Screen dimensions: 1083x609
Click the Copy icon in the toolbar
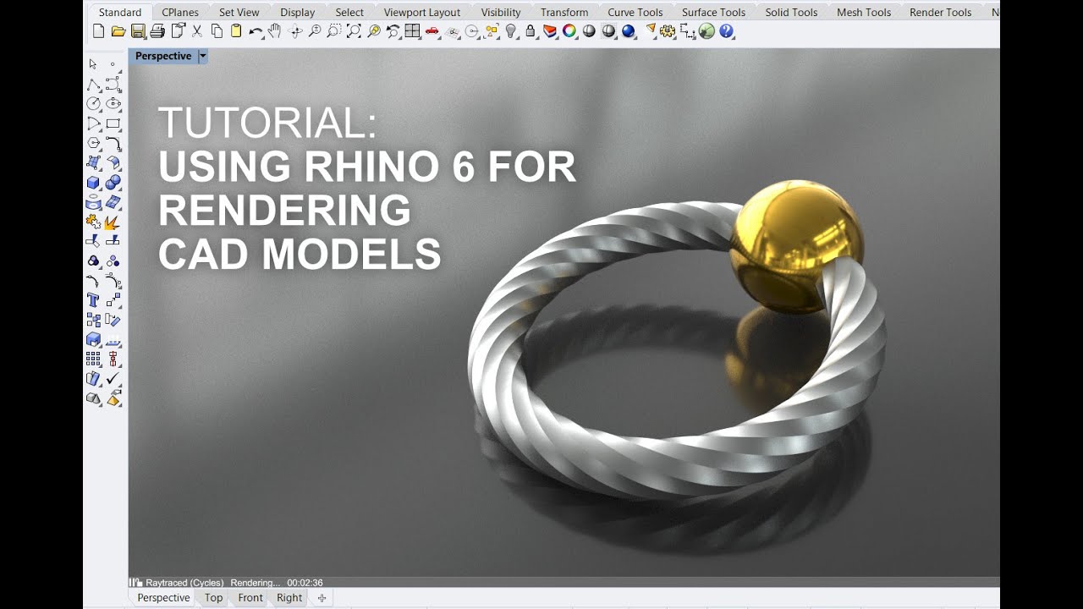(217, 31)
